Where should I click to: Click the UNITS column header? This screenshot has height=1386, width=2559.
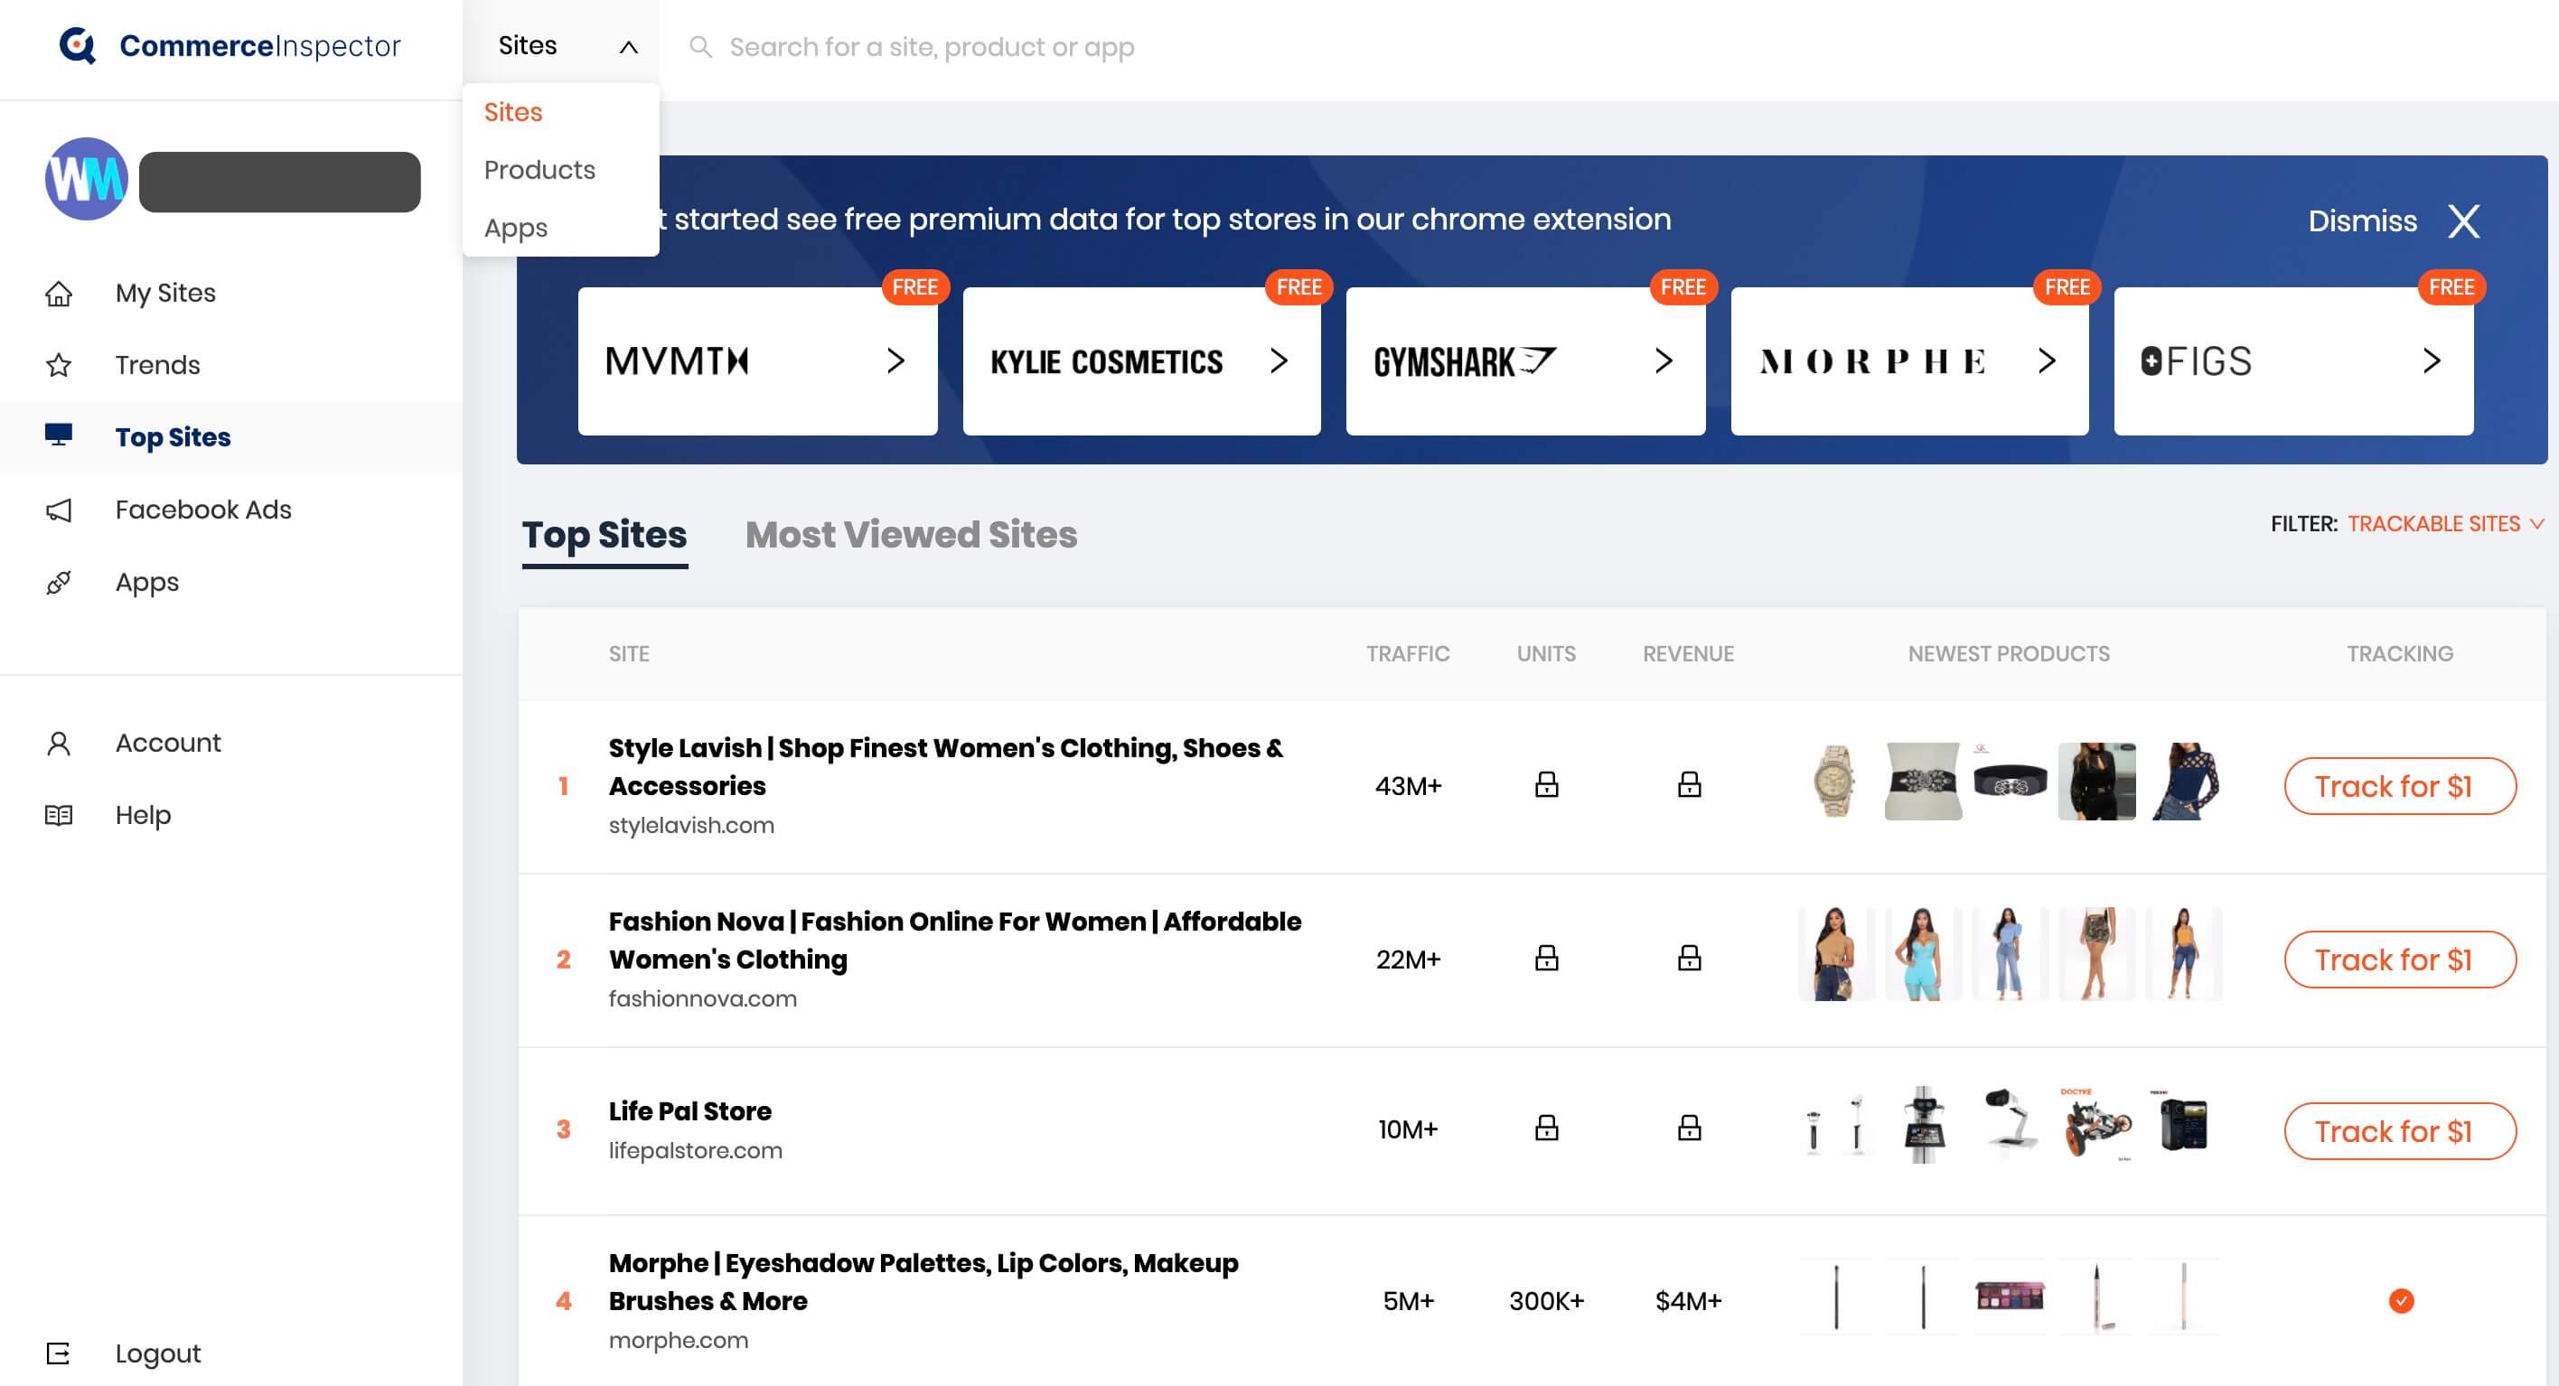click(x=1546, y=654)
